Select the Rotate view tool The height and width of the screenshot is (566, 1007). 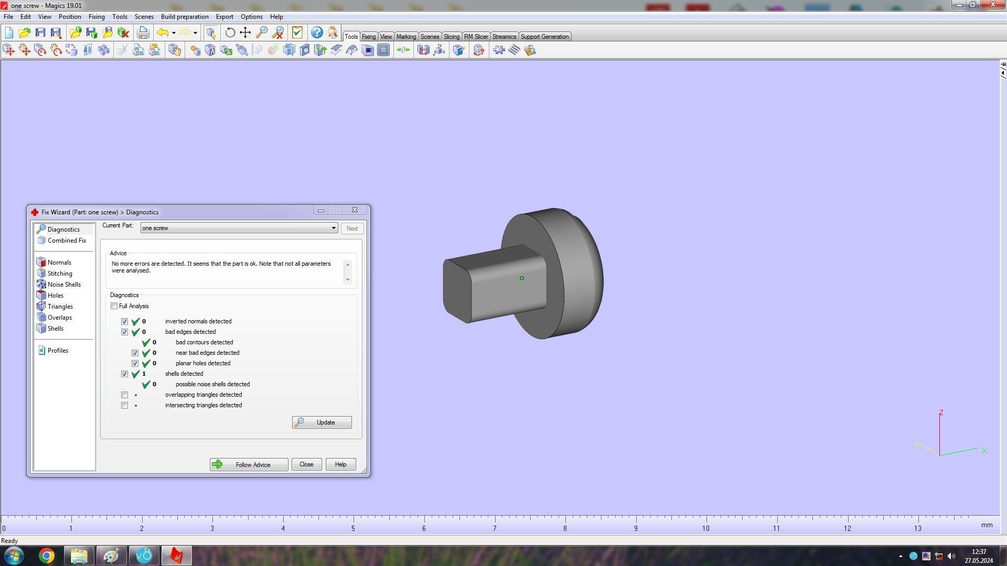pos(230,32)
